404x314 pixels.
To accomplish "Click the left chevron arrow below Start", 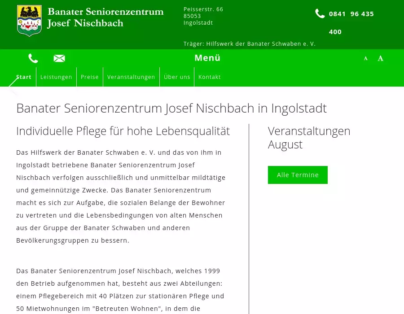I will pyautogui.click(x=13, y=87).
